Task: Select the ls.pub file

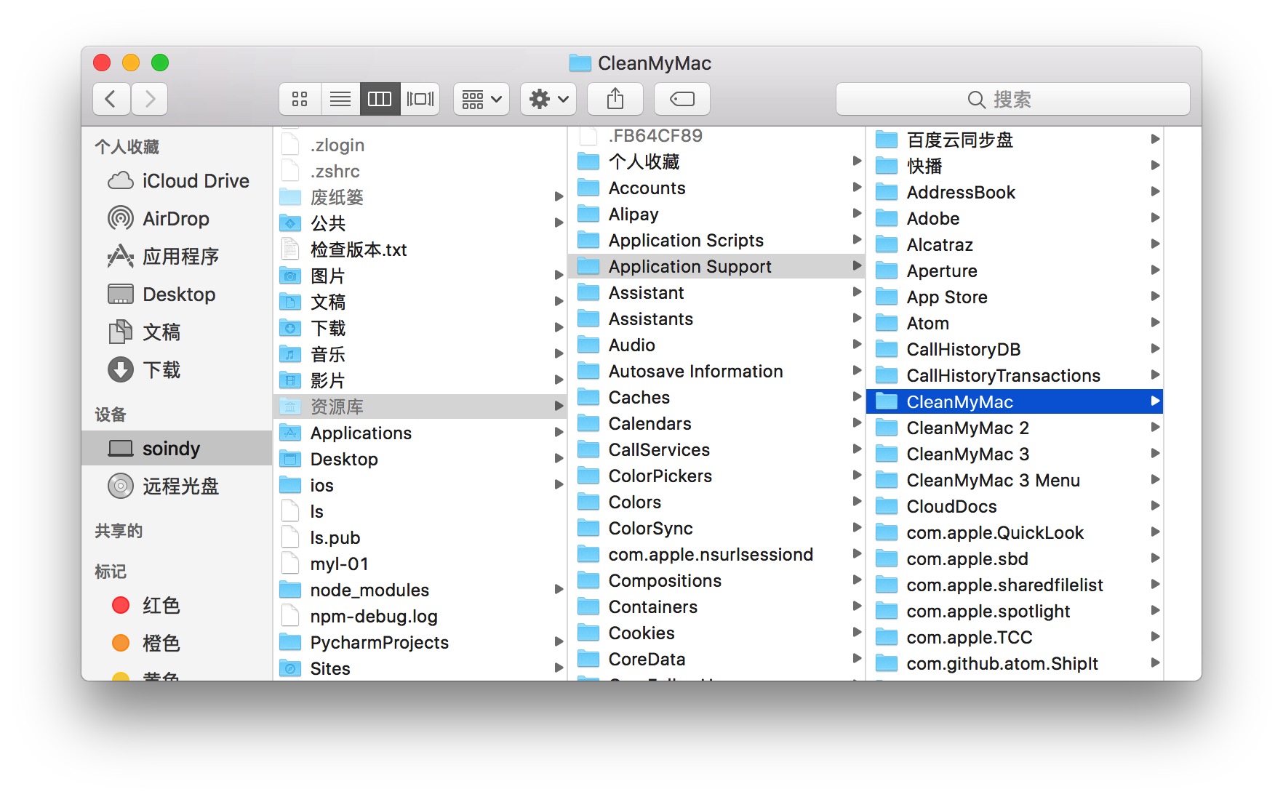Action: [420, 538]
